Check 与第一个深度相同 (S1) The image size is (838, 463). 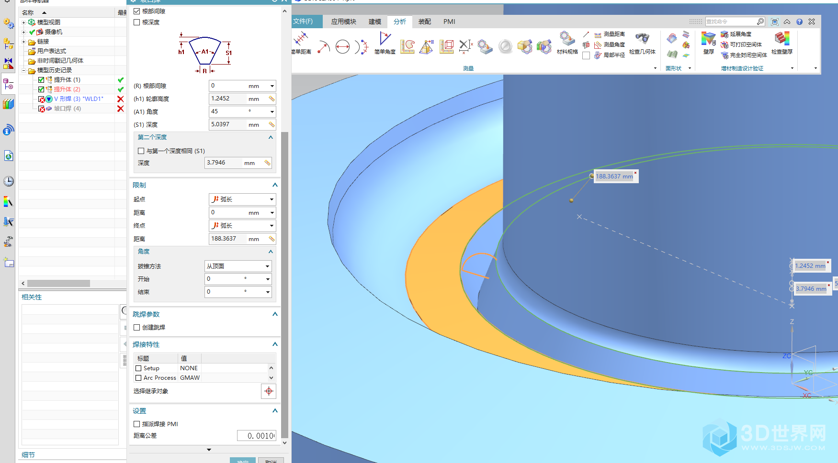point(141,151)
